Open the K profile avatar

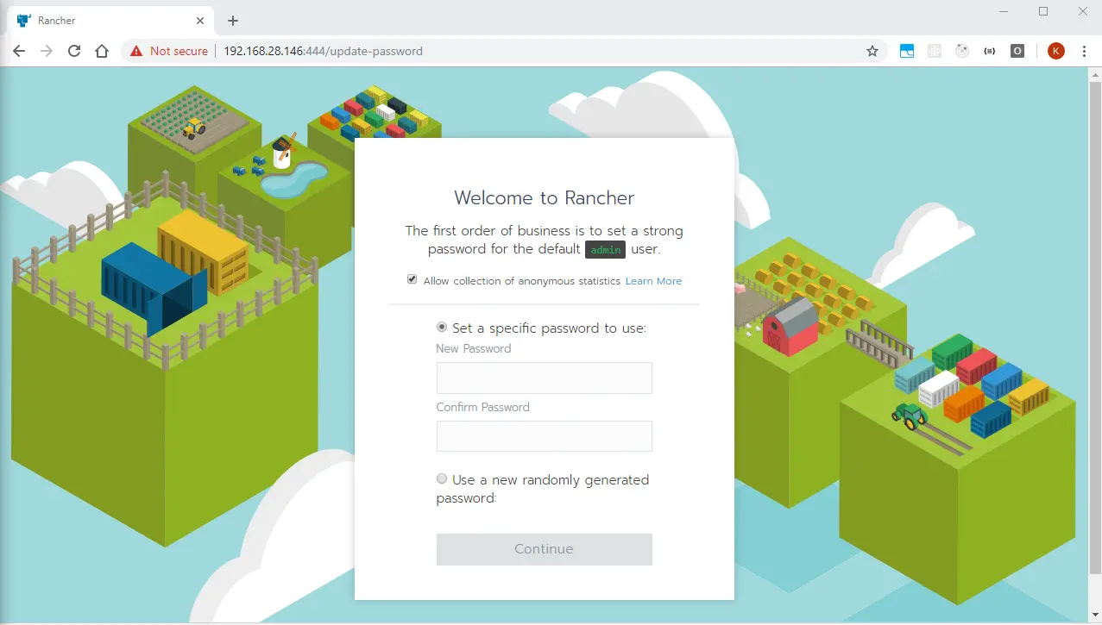(x=1056, y=51)
